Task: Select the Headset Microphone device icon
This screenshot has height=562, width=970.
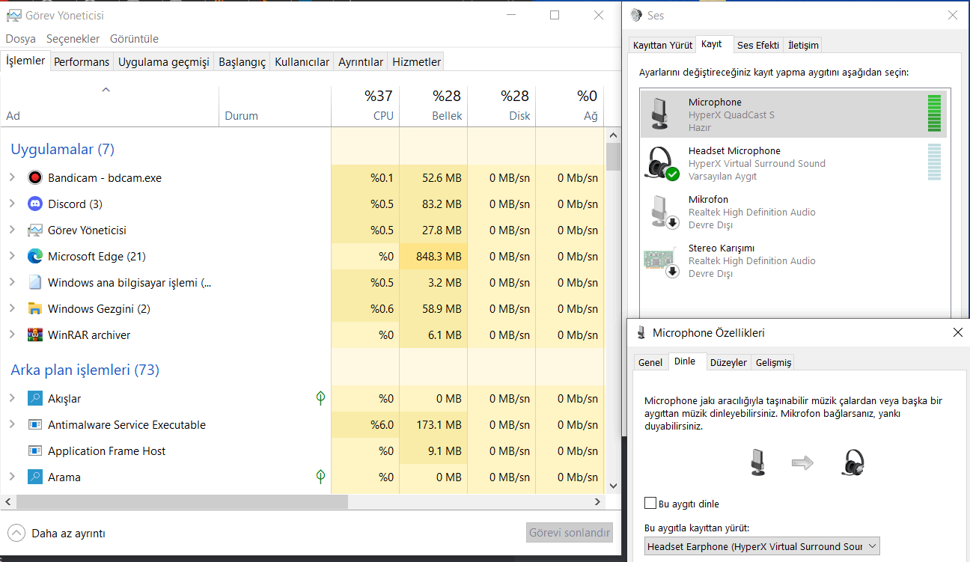Action: (x=662, y=162)
